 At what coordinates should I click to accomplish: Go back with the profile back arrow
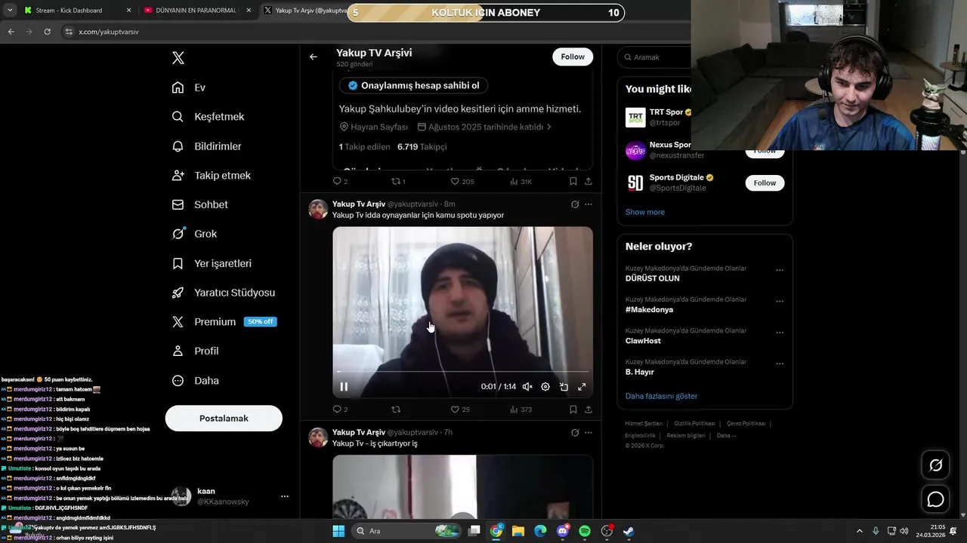pyautogui.click(x=313, y=57)
